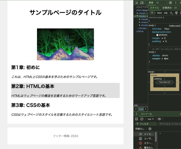
Task: Open the DevTools three-dot customize menu
Action: (176, 3)
